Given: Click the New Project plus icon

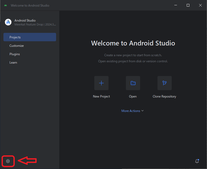Looking at the screenshot, I should [101, 83].
